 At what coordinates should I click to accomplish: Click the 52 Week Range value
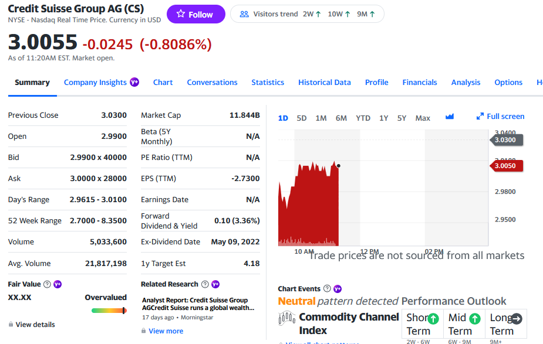98,220
